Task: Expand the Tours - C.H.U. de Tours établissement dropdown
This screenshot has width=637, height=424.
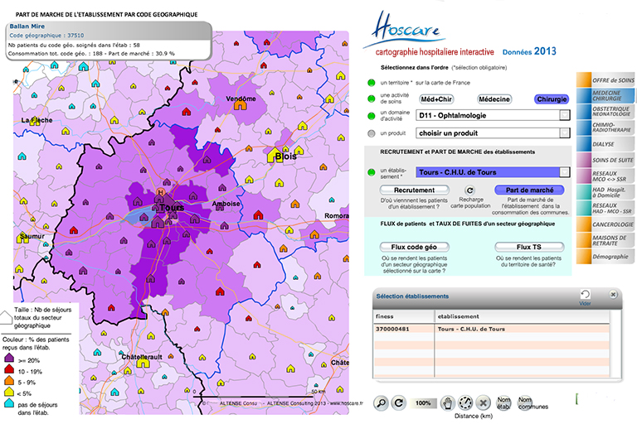Action: 564,172
